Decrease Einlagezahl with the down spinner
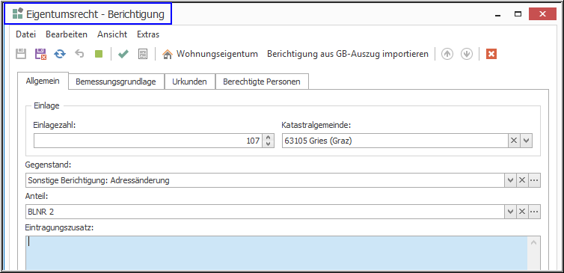The height and width of the screenshot is (273, 564). pos(268,144)
